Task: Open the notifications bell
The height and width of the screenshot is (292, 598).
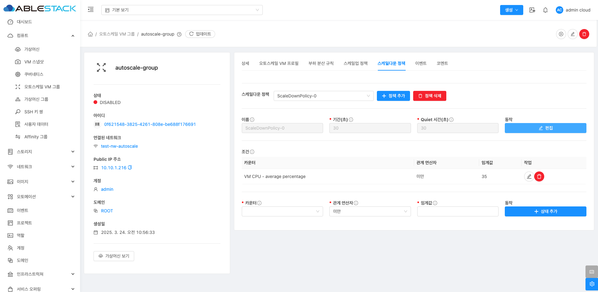Action: click(545, 10)
